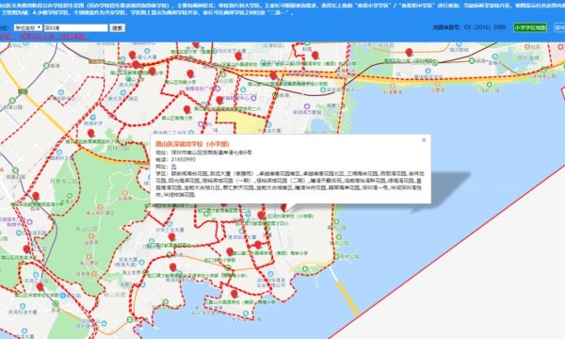Click the 搜索 search button
Image resolution: width=565 pixels, height=339 pixels.
(117, 27)
